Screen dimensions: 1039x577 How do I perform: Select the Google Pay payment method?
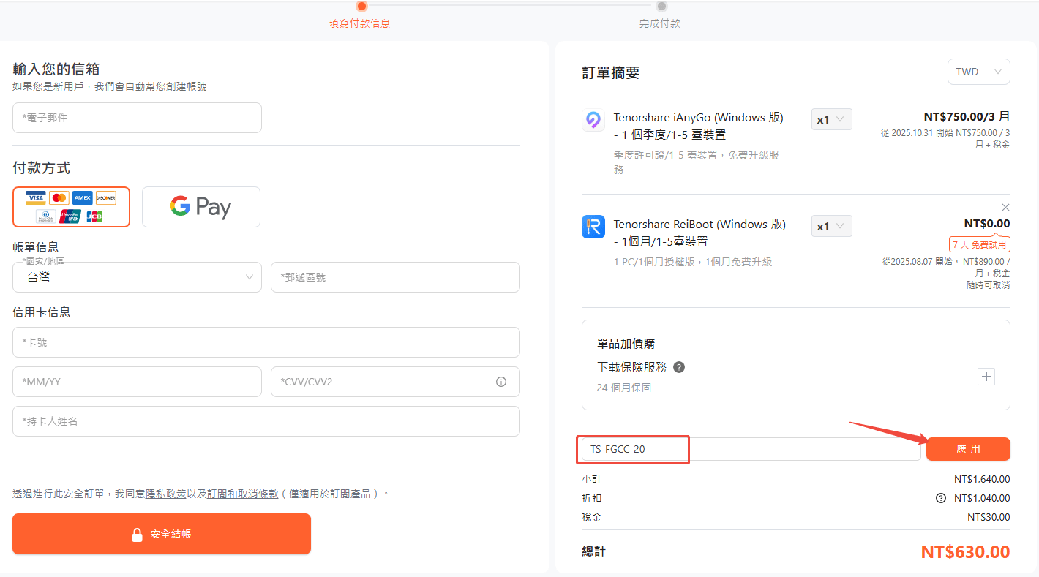tap(201, 207)
